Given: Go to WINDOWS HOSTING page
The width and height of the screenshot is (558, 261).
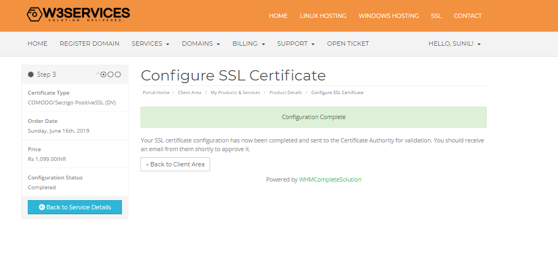Looking at the screenshot, I should [388, 16].
